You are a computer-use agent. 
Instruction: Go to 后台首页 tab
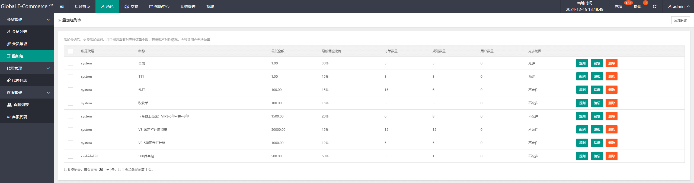click(82, 6)
